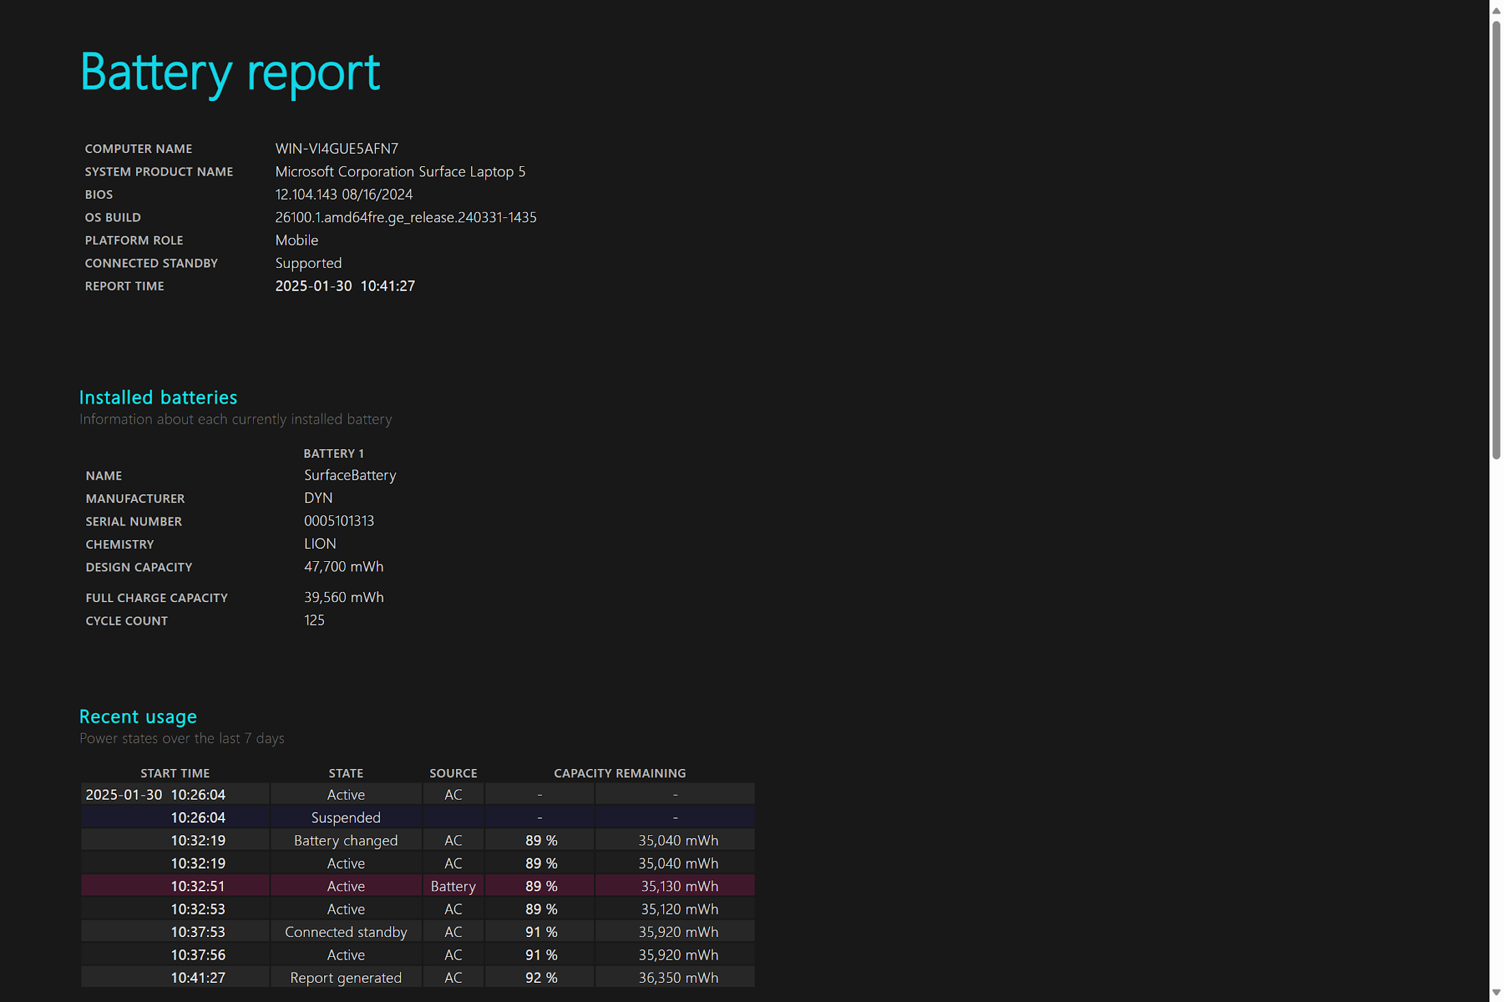The height and width of the screenshot is (1002, 1504).
Task: Click the 'SOURCE' column header
Action: click(x=453, y=773)
